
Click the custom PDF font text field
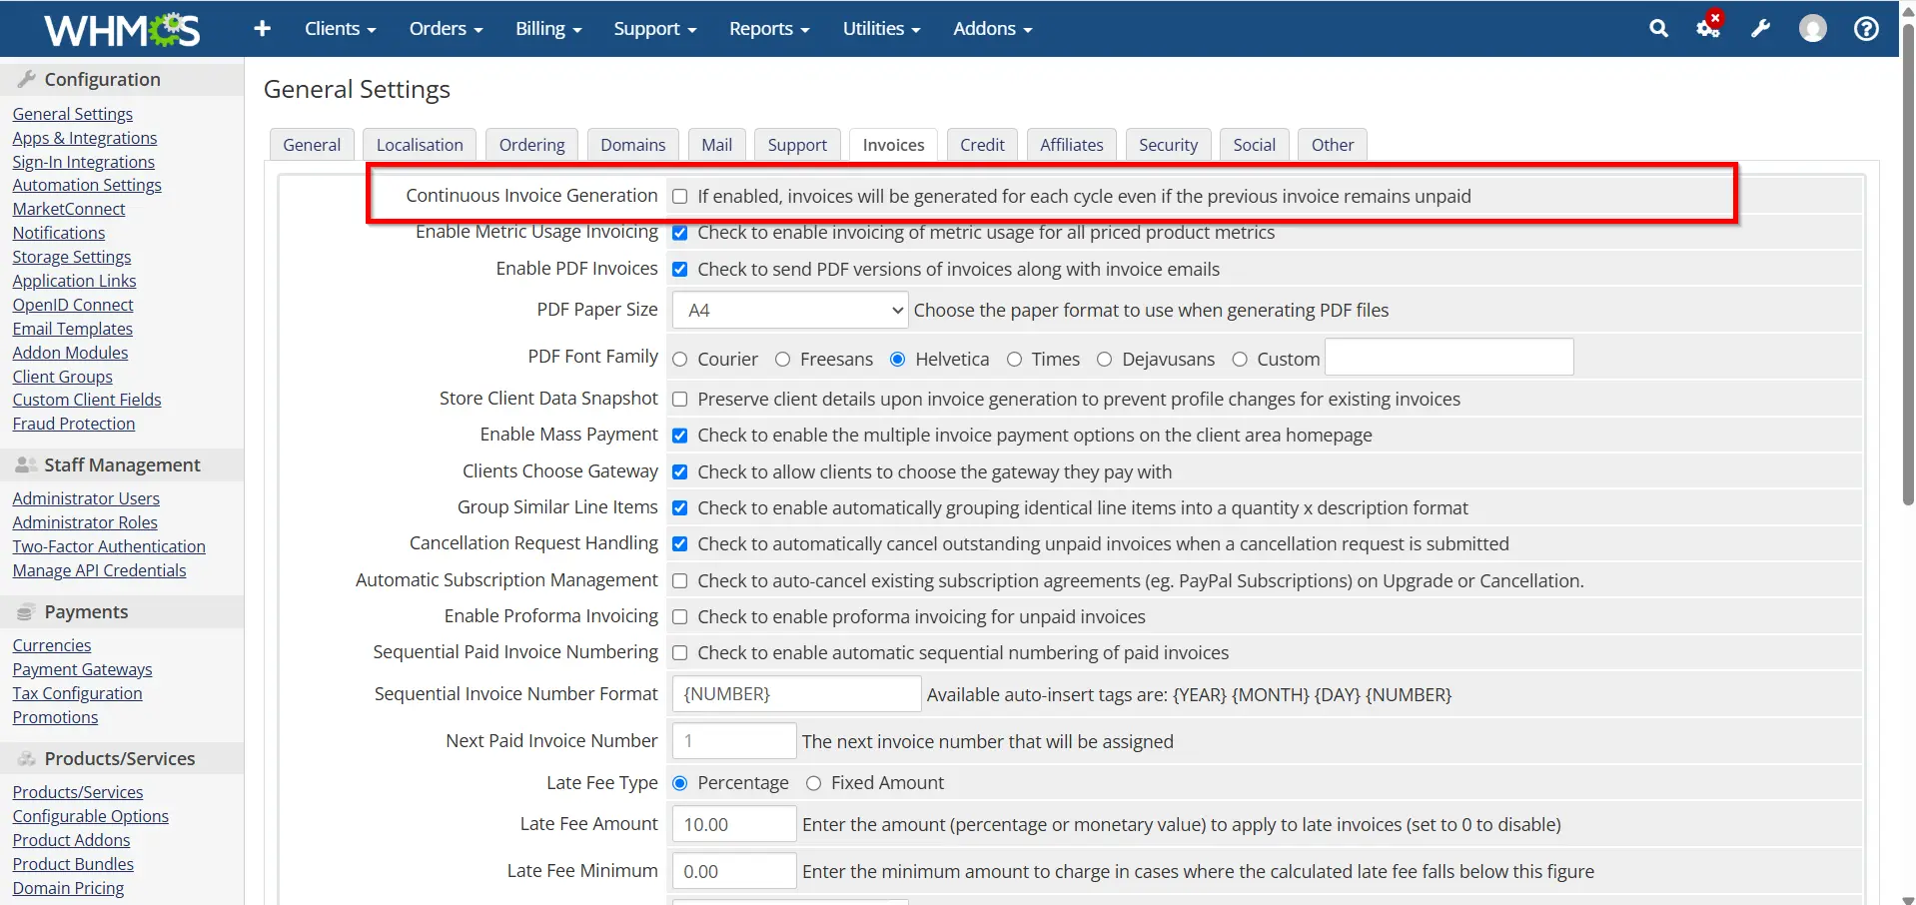pos(1449,358)
